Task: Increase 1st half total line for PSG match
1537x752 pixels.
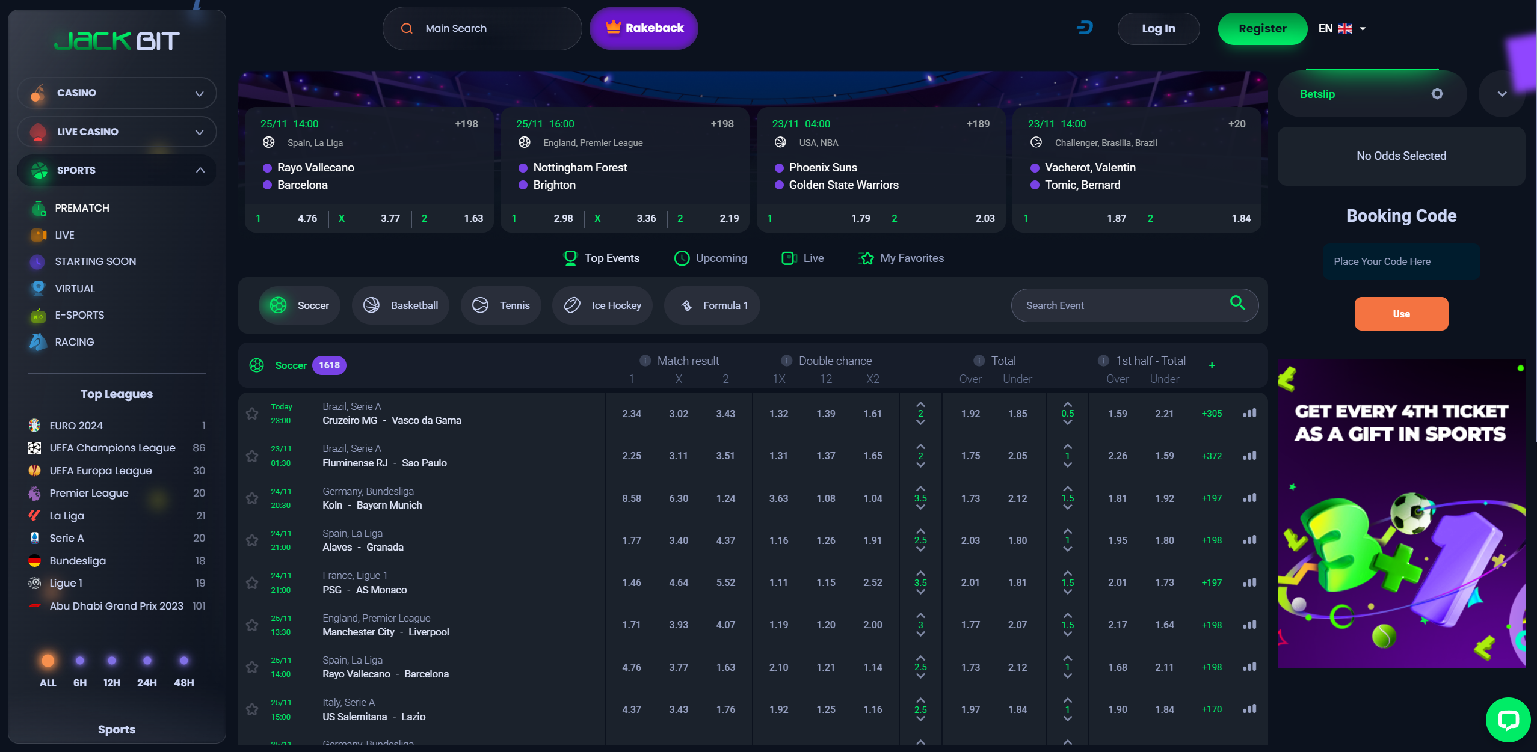Action: pyautogui.click(x=1067, y=573)
